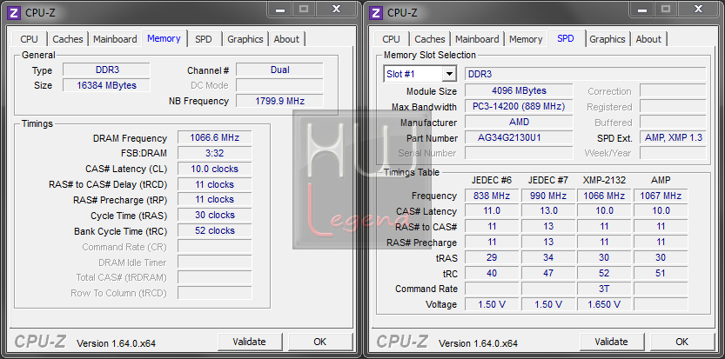Click Validate in the right CPU-Z window

[611, 342]
